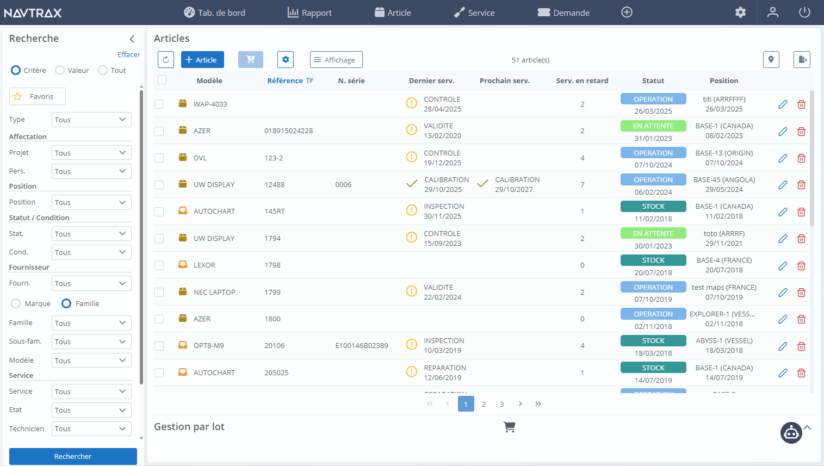Delete the LEXOR article using the trash icon
The image size is (824, 466).
point(801,265)
